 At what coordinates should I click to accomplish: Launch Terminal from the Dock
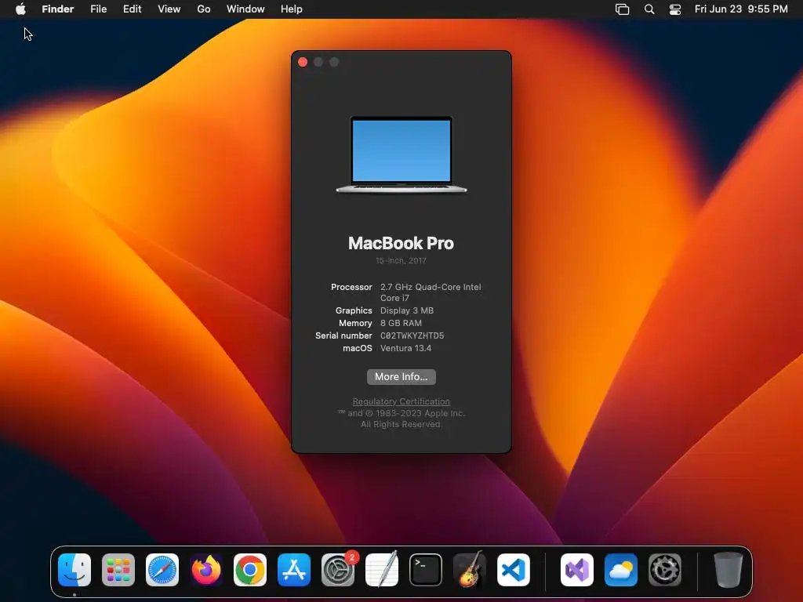click(x=426, y=570)
